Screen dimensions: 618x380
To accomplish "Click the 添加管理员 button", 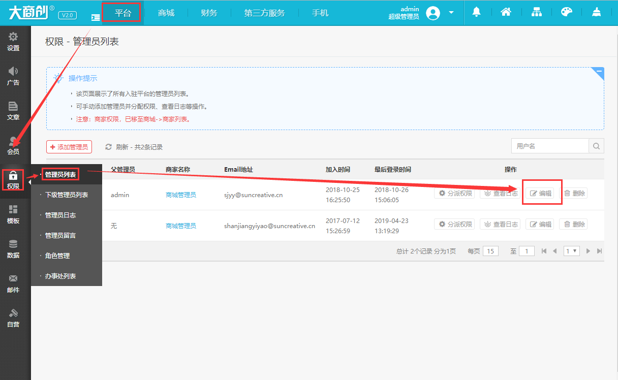I will 69,146.
